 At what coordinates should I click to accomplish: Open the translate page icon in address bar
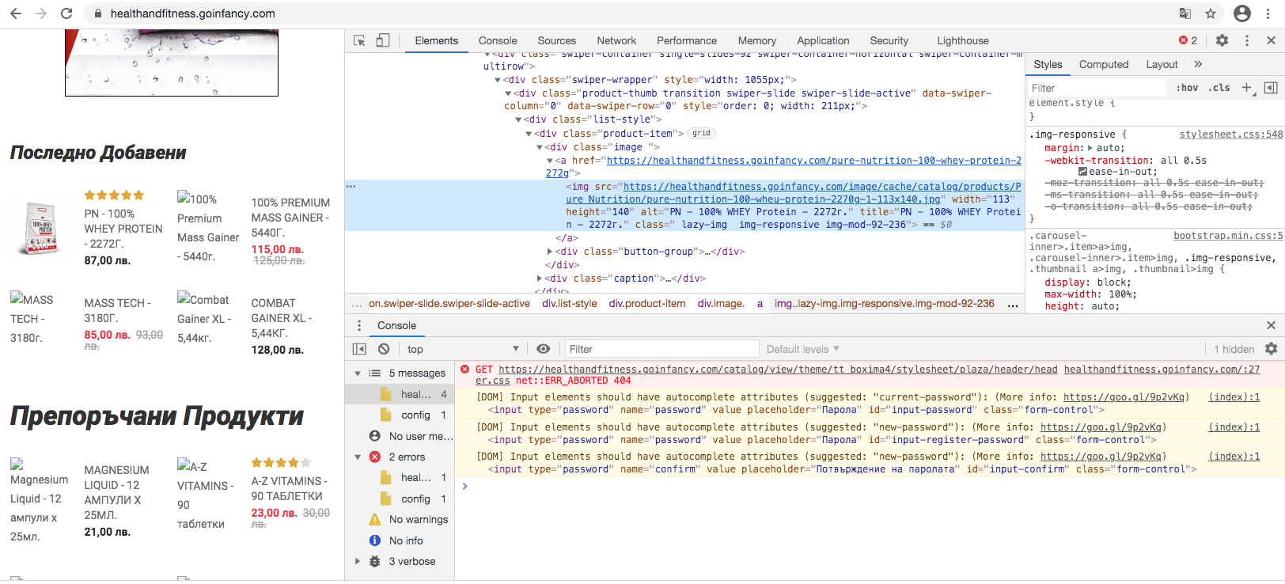coord(1185,13)
